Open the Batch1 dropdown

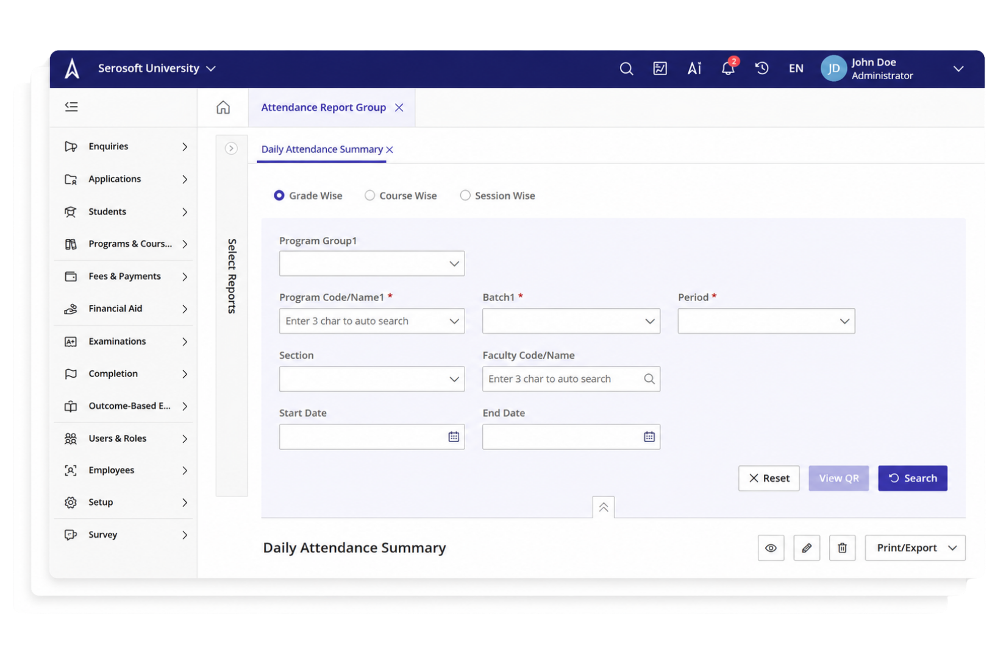tap(571, 321)
